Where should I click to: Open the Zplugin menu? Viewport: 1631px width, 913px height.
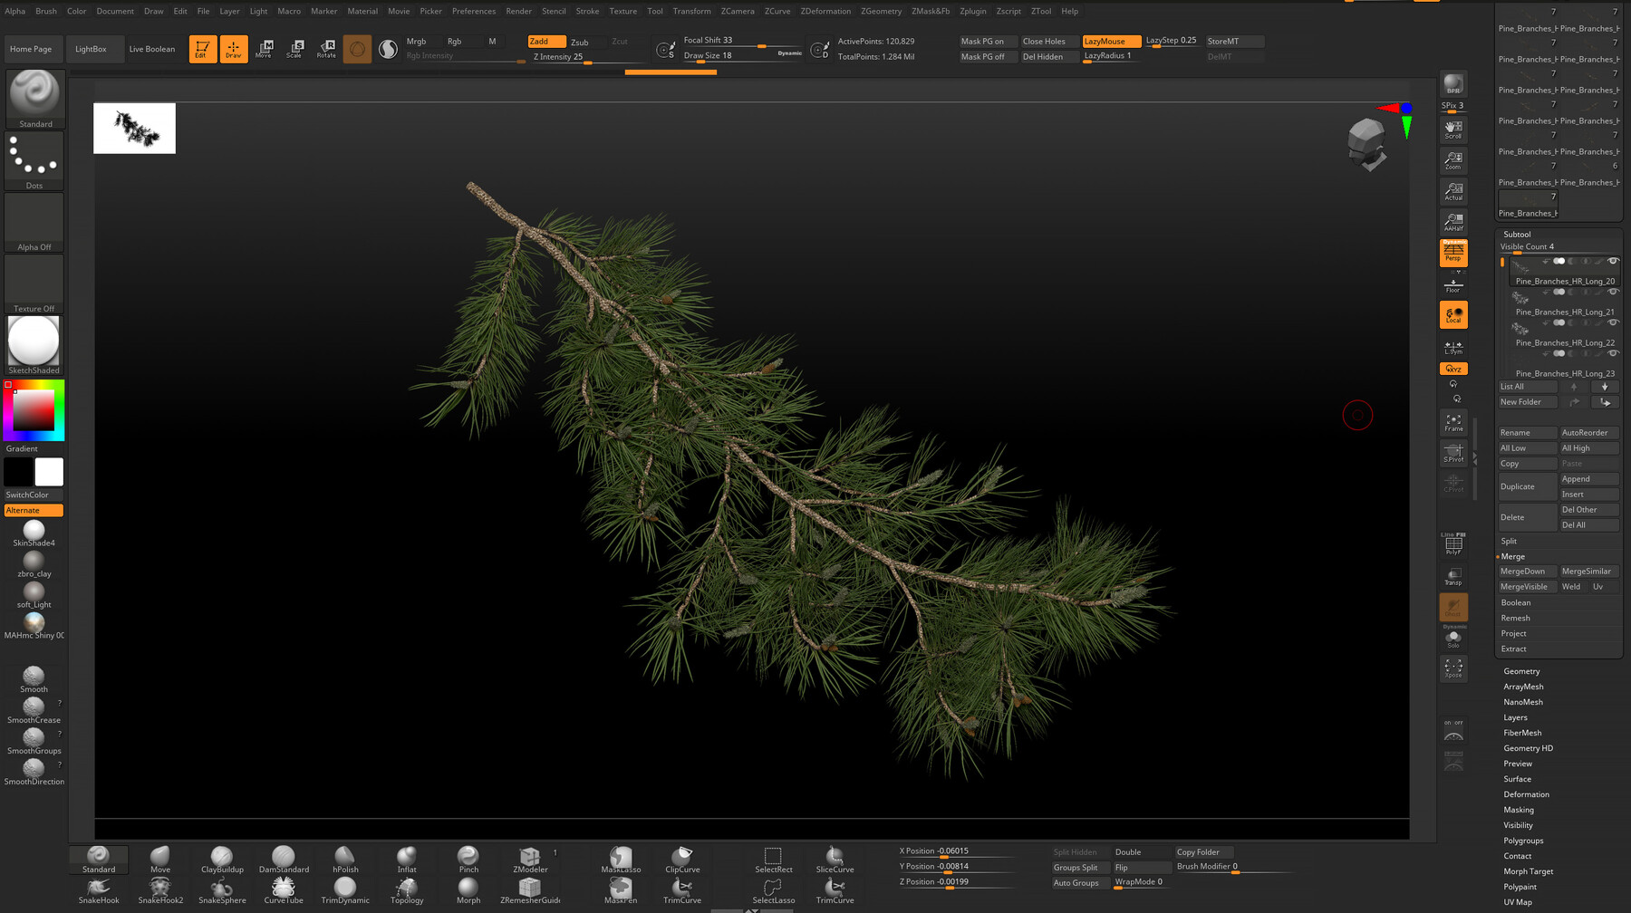point(972,11)
